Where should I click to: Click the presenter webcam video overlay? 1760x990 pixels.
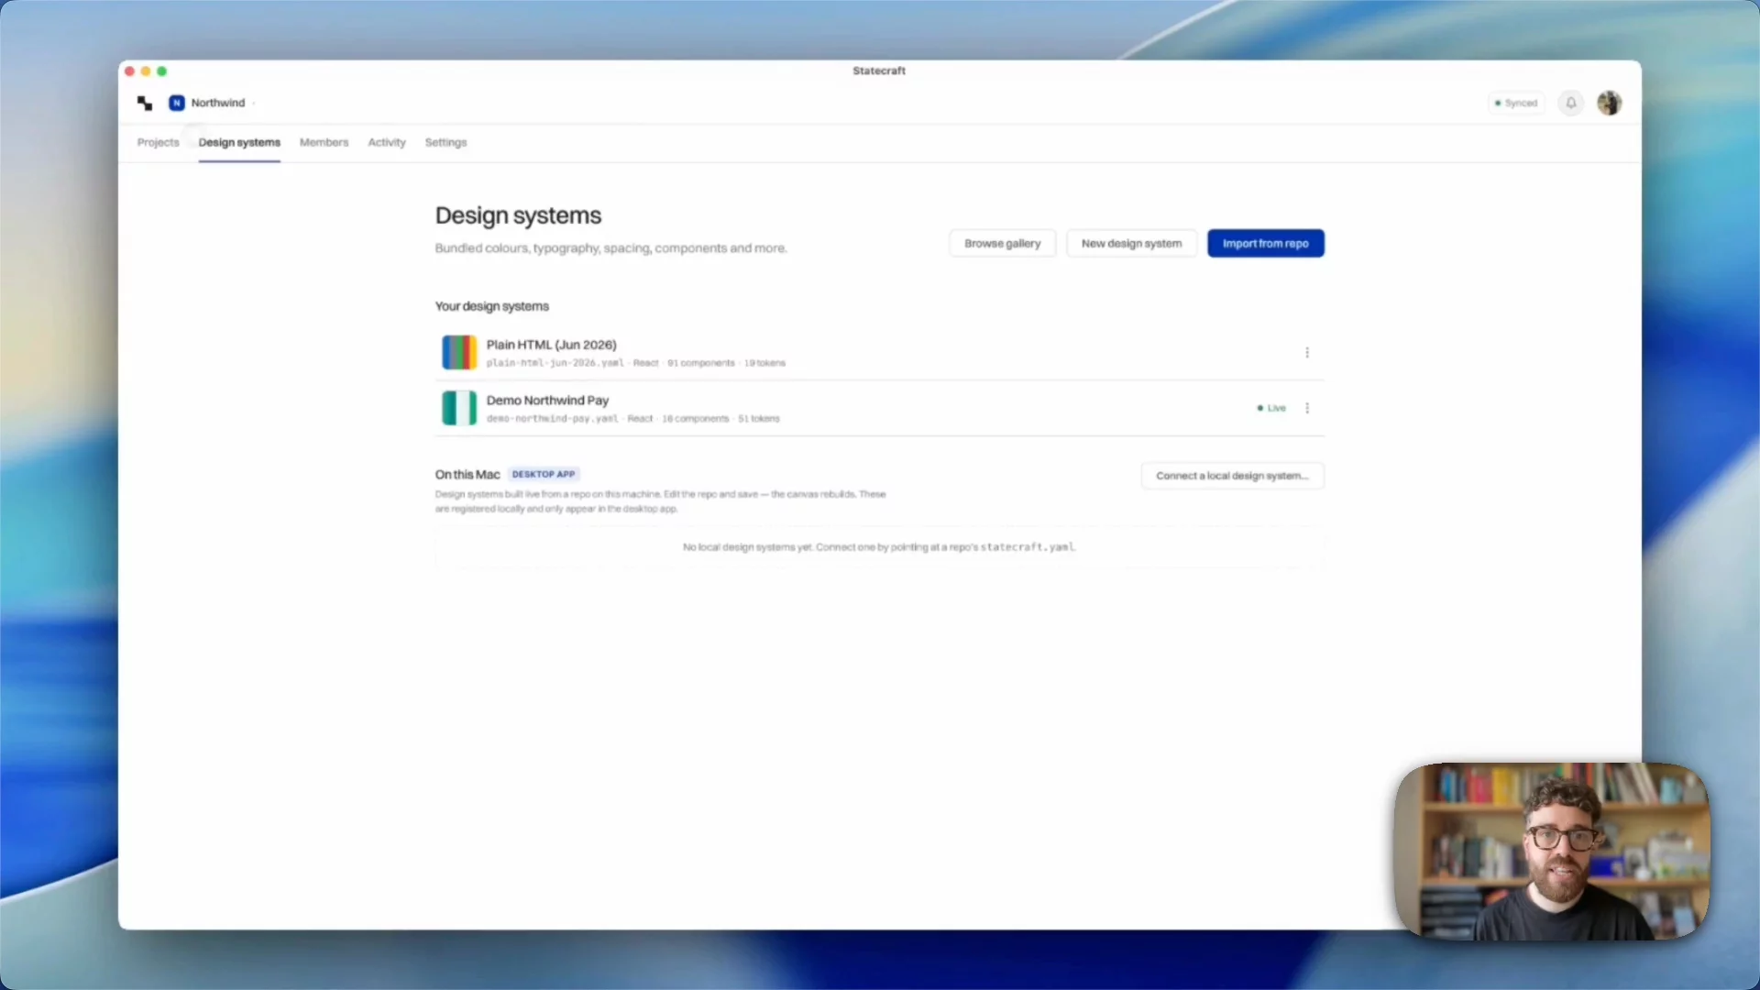1551,851
